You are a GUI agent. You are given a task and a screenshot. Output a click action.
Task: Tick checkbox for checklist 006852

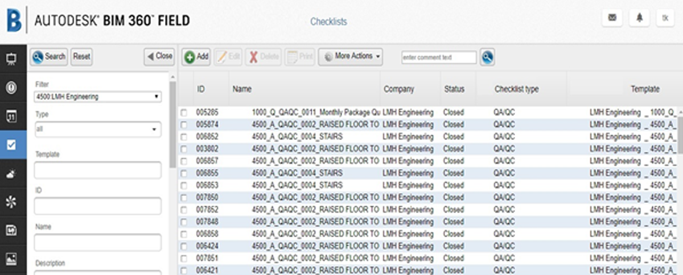click(x=183, y=137)
